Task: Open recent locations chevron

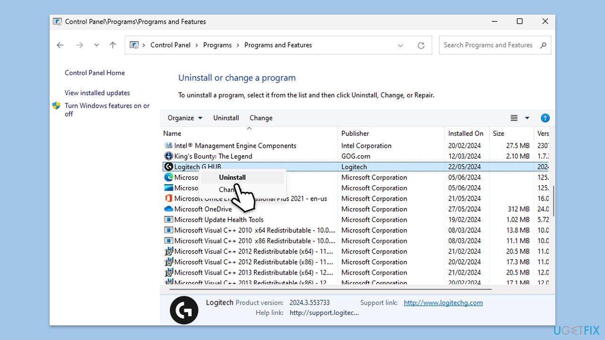Action: tap(96, 45)
